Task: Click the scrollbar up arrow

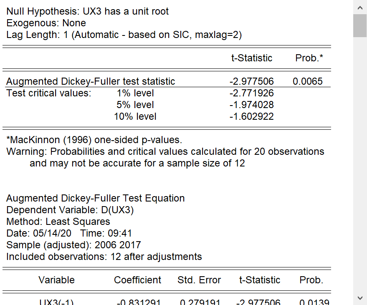Action: [x=360, y=8]
